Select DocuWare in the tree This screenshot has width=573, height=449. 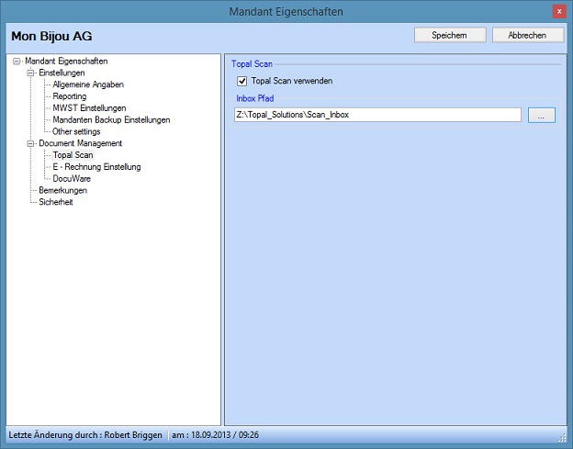click(72, 179)
